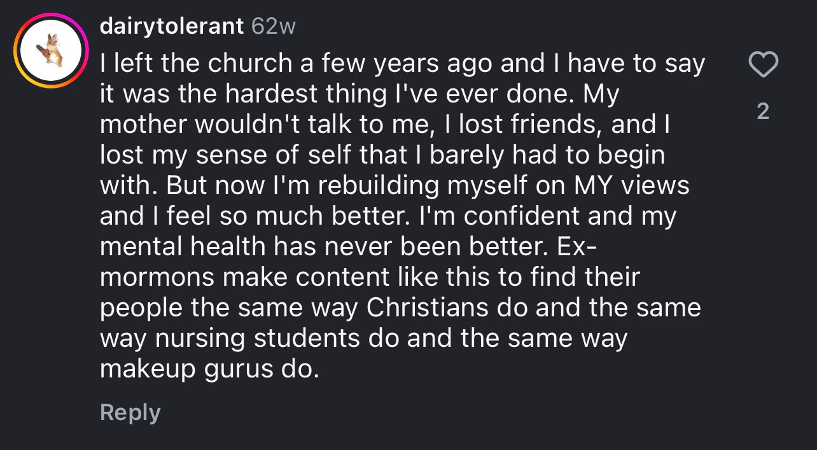
Task: Click the 62w timestamp
Action: [x=274, y=26]
